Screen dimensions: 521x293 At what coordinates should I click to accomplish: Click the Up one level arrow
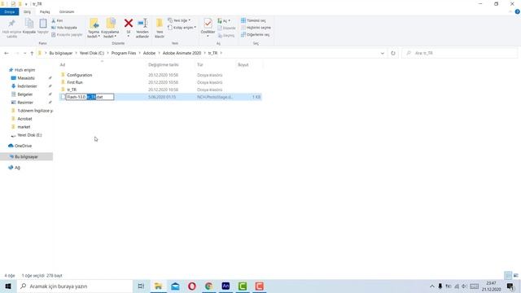tap(32, 53)
